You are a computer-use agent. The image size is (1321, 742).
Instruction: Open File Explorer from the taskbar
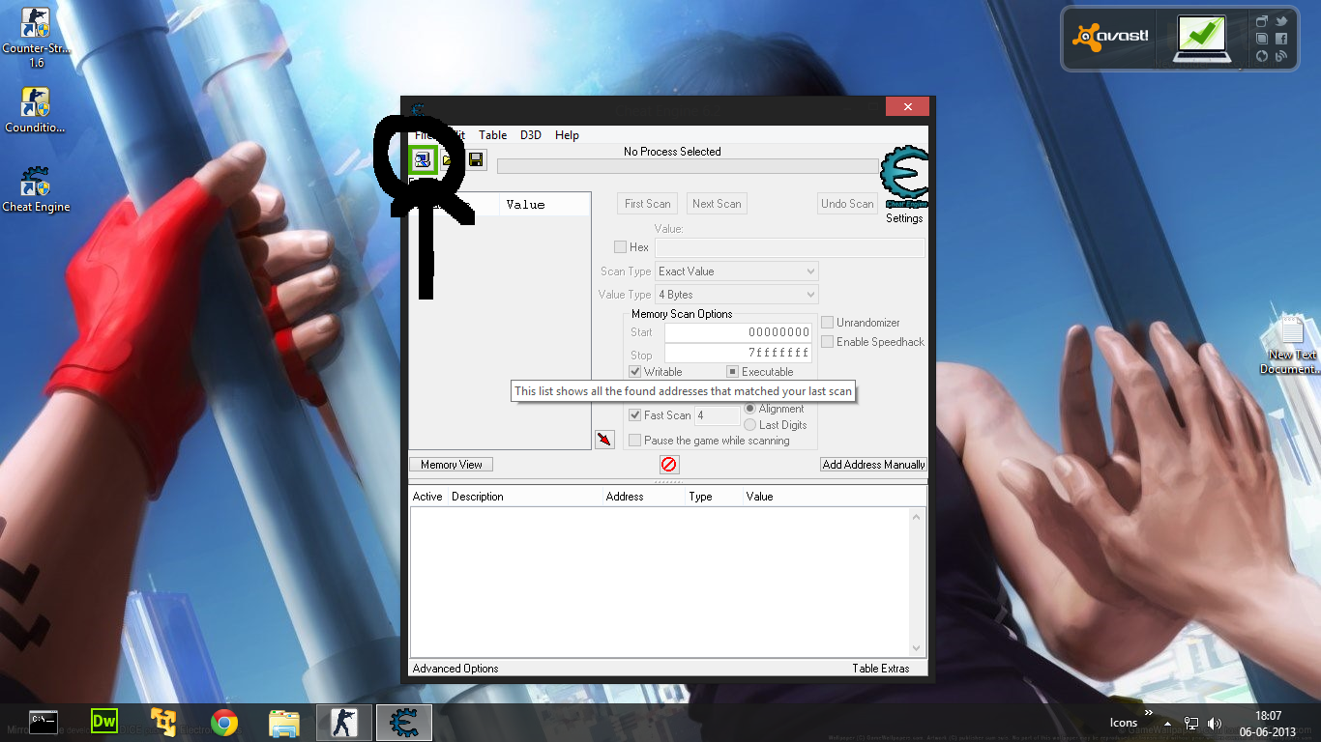click(284, 723)
